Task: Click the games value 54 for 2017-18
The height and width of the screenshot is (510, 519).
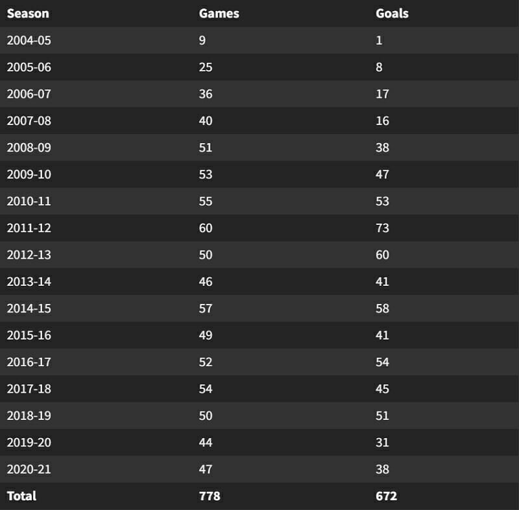Action: [206, 389]
